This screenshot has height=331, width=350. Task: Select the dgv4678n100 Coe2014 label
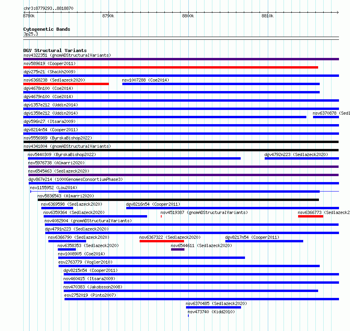click(x=48, y=88)
